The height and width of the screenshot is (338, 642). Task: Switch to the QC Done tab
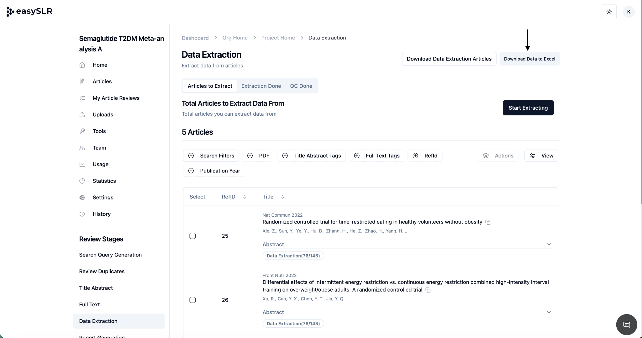coord(301,86)
